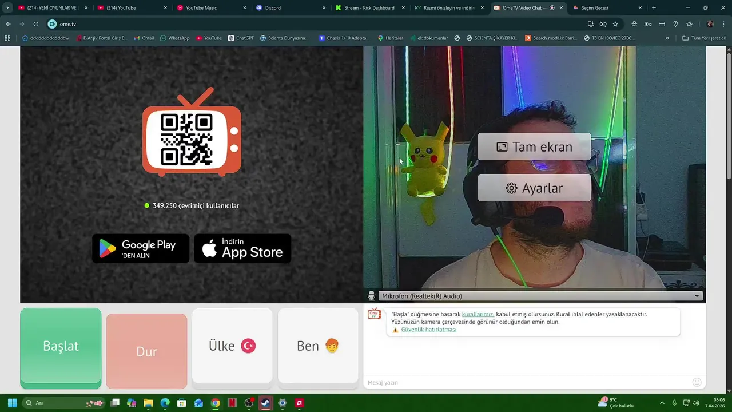The height and width of the screenshot is (412, 732).
Task: Click the Google Play download badge
Action: coord(141,248)
